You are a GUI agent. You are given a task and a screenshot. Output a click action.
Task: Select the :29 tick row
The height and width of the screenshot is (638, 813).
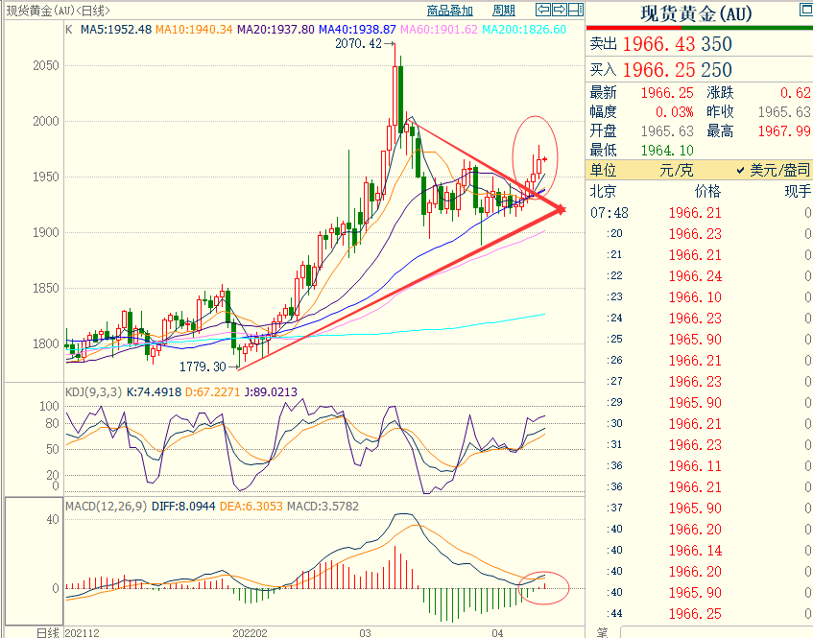701,403
